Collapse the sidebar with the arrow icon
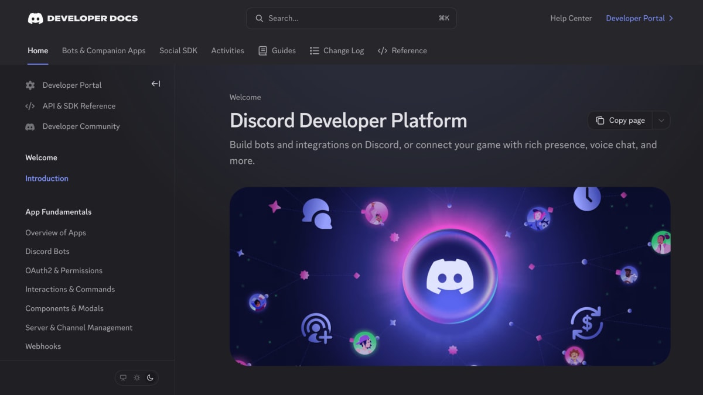703x395 pixels. click(x=156, y=84)
